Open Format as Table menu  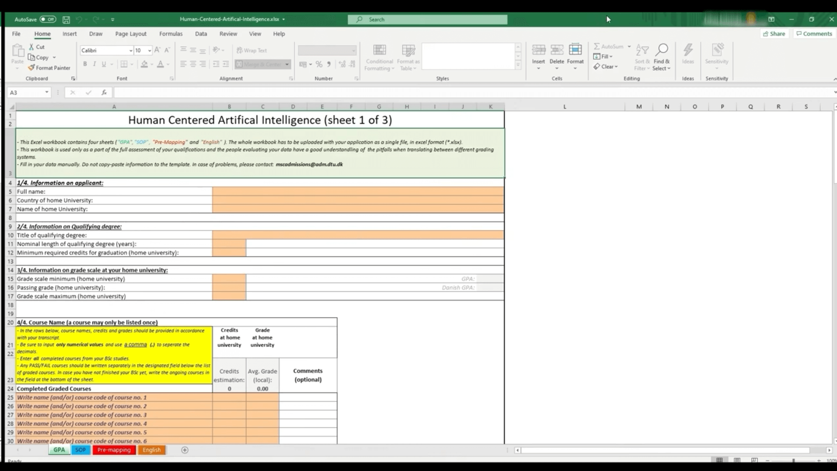[x=408, y=57]
